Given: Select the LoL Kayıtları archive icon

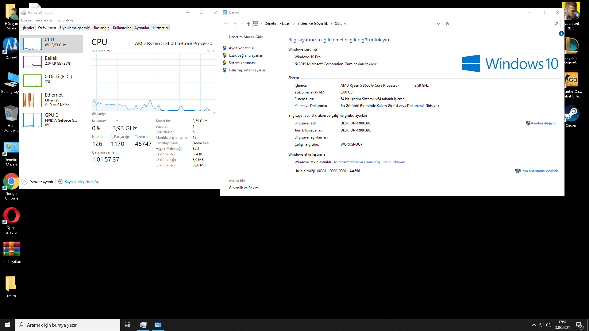Looking at the screenshot, I should coord(11,252).
